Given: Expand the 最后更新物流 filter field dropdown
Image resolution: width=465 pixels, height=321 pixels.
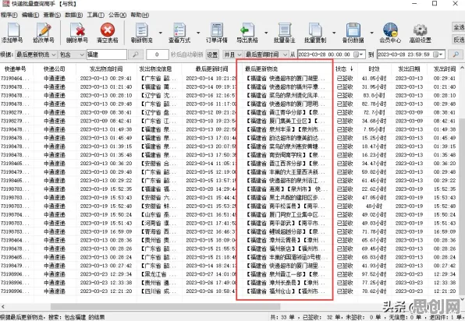Looking at the screenshot, I should point(36,55).
